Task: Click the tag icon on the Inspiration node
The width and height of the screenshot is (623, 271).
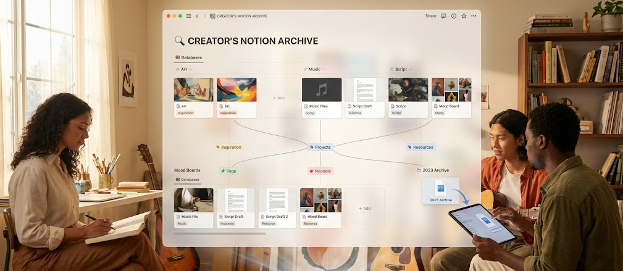Action: [x=218, y=147]
